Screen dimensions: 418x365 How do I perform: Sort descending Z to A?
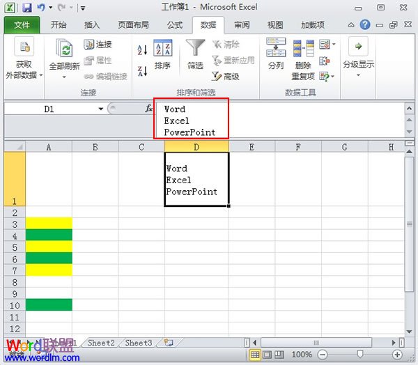coord(142,71)
